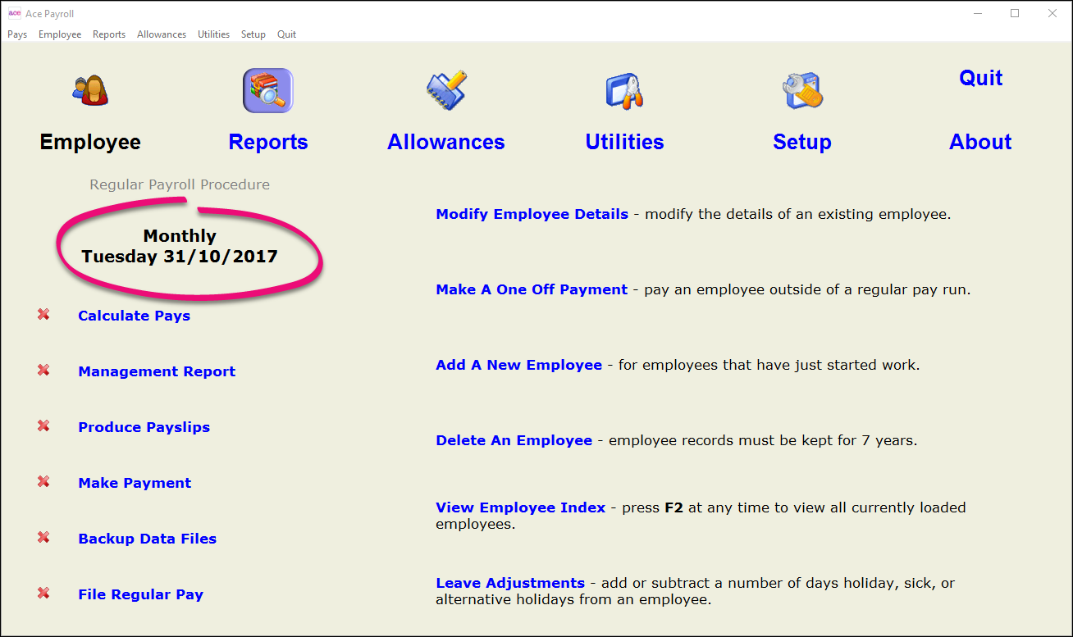Open Modify Employee Details

tap(531, 214)
